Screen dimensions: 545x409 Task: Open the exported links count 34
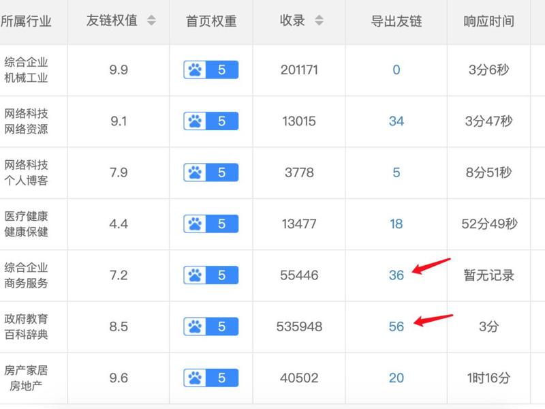coord(396,121)
